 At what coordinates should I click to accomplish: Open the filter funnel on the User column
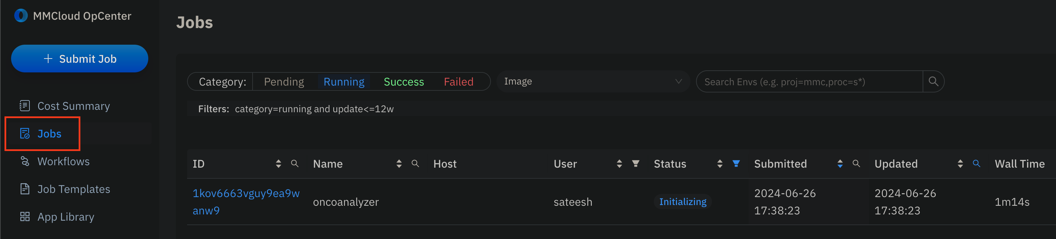click(635, 163)
